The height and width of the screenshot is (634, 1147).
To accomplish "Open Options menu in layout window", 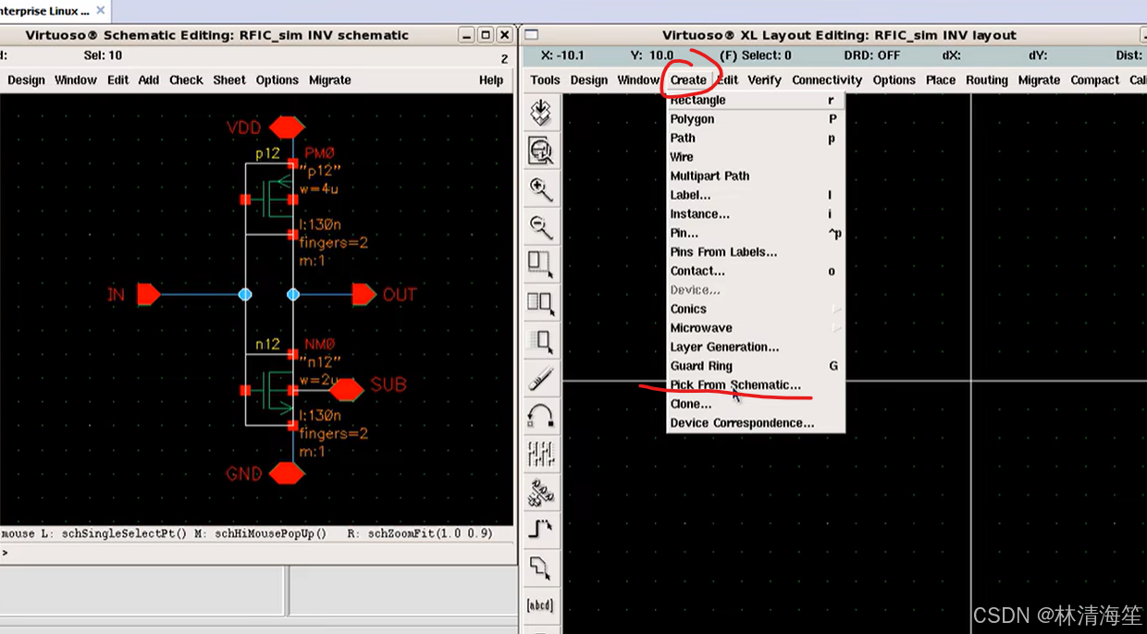I will pos(894,79).
